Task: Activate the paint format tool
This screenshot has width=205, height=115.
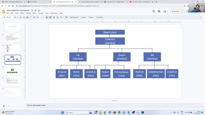Action: (x=31, y=17)
